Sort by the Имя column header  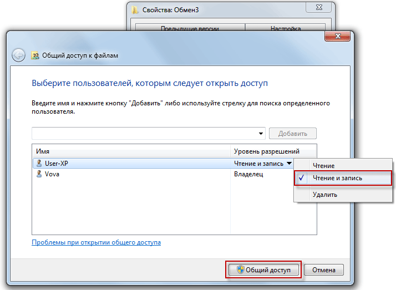coord(131,151)
